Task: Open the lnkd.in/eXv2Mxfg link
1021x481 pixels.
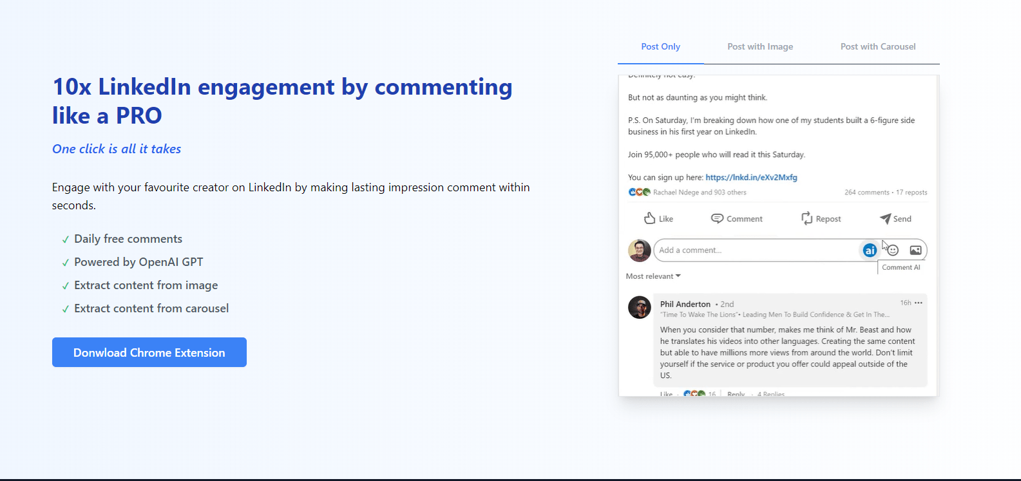Action: tap(751, 177)
